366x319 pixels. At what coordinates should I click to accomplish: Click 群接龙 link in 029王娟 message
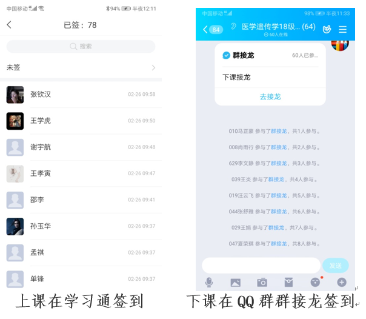[x=276, y=227]
